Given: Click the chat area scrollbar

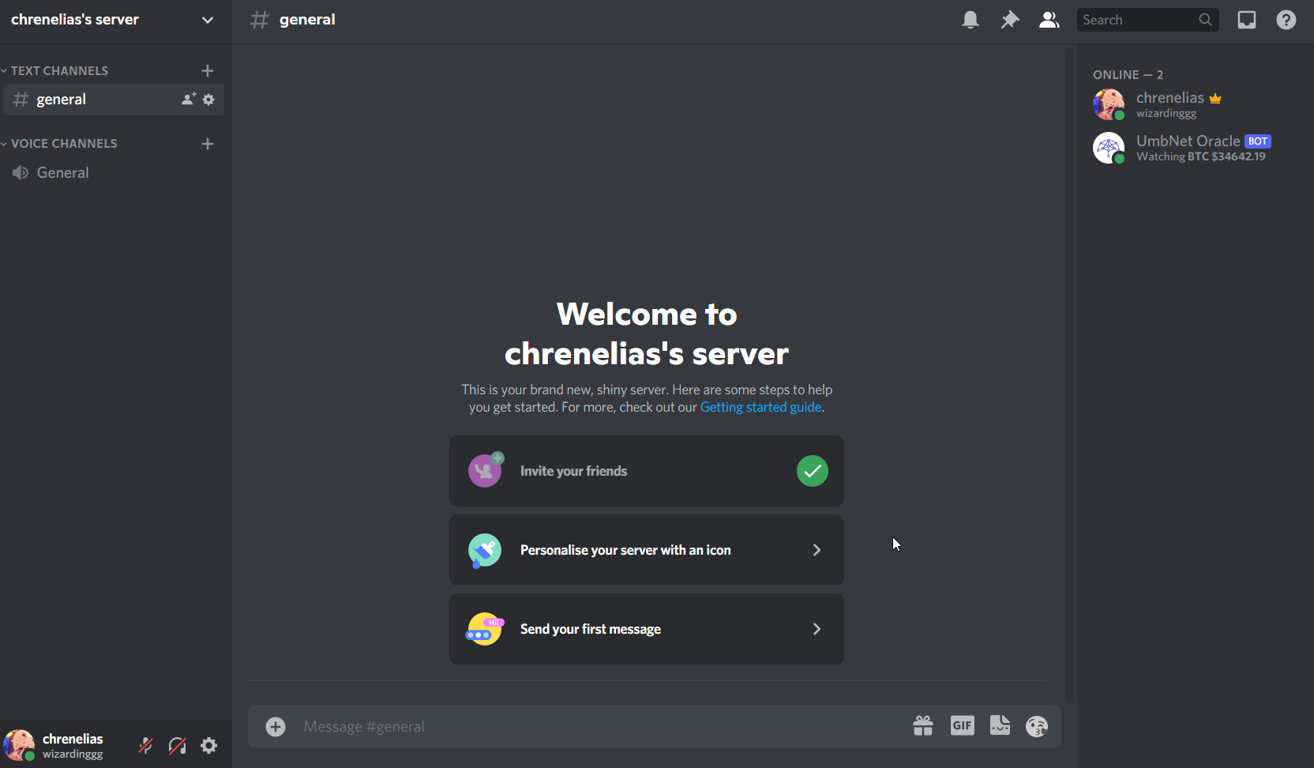Looking at the screenshot, I should (x=1069, y=373).
